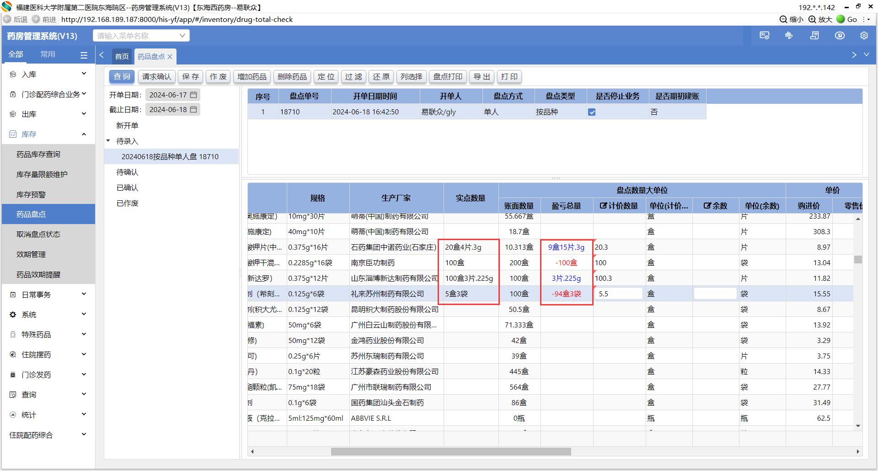Collapse the sidebar with the hamburger icon

point(84,55)
